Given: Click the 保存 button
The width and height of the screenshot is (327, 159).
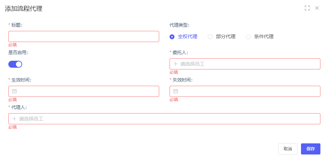Looking at the screenshot, I should (x=310, y=149).
